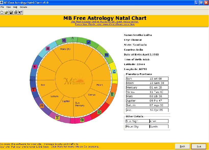
Task: Click the New document toolbar icon
Action: 2,12
